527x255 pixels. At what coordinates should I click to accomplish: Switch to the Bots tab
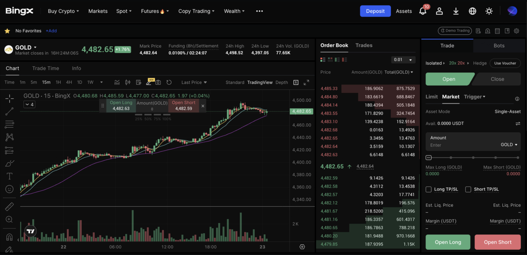[499, 46]
